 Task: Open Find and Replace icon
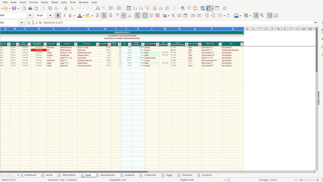[x=97, y=8]
